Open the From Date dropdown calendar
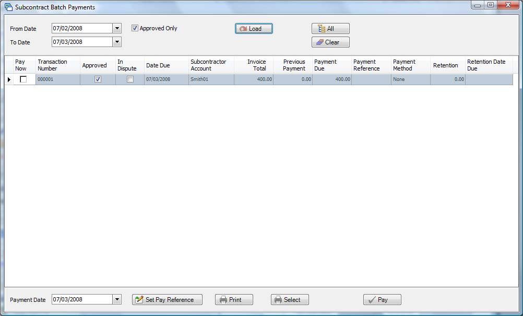The image size is (523, 316). point(117,28)
